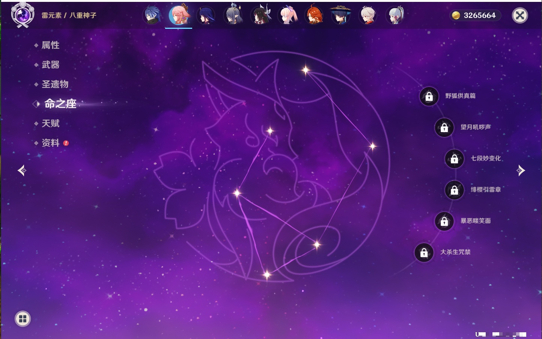Go to the 天赋 talents tab
542x339 pixels.
coord(50,124)
